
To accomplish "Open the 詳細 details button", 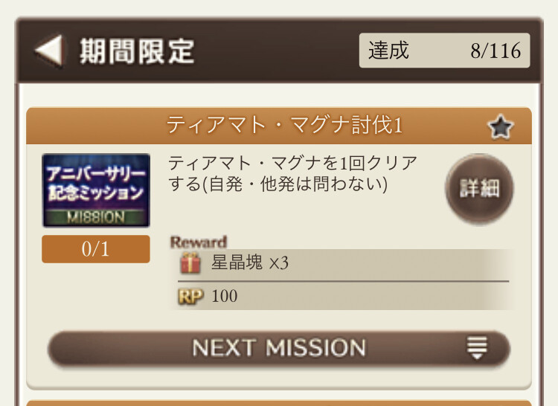I will click(x=478, y=188).
